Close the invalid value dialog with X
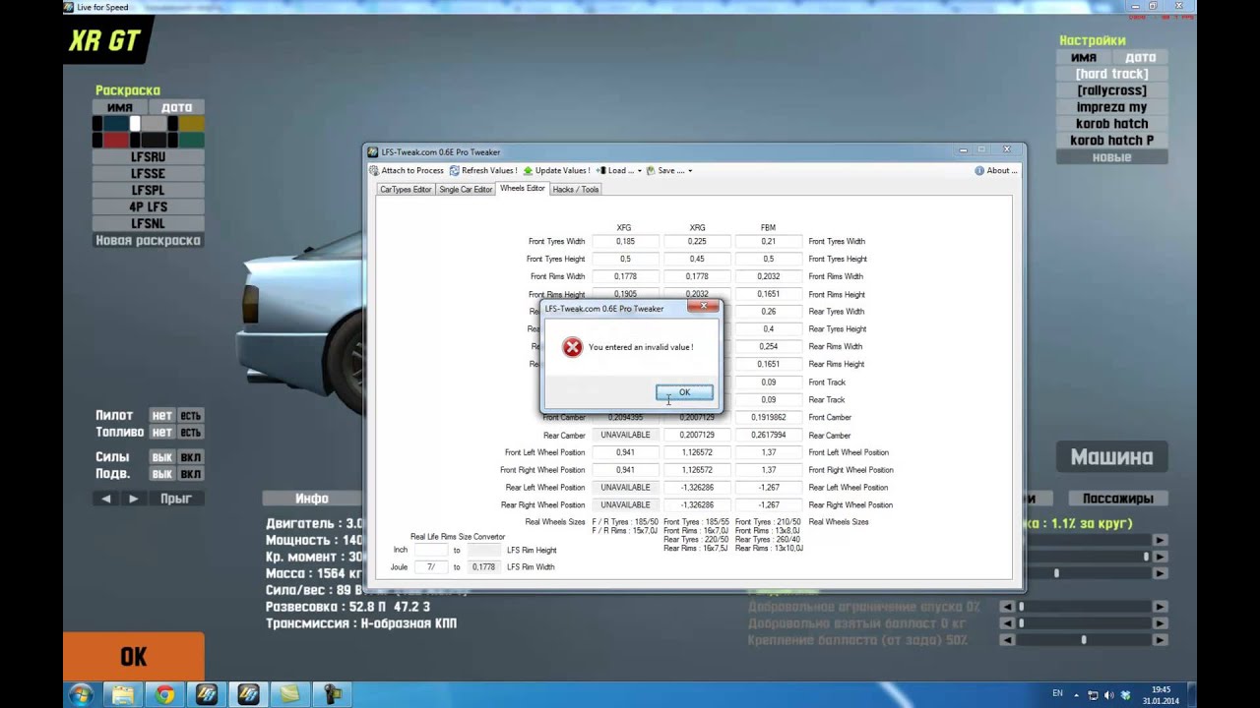Viewport: 1260px width, 708px height. click(703, 307)
